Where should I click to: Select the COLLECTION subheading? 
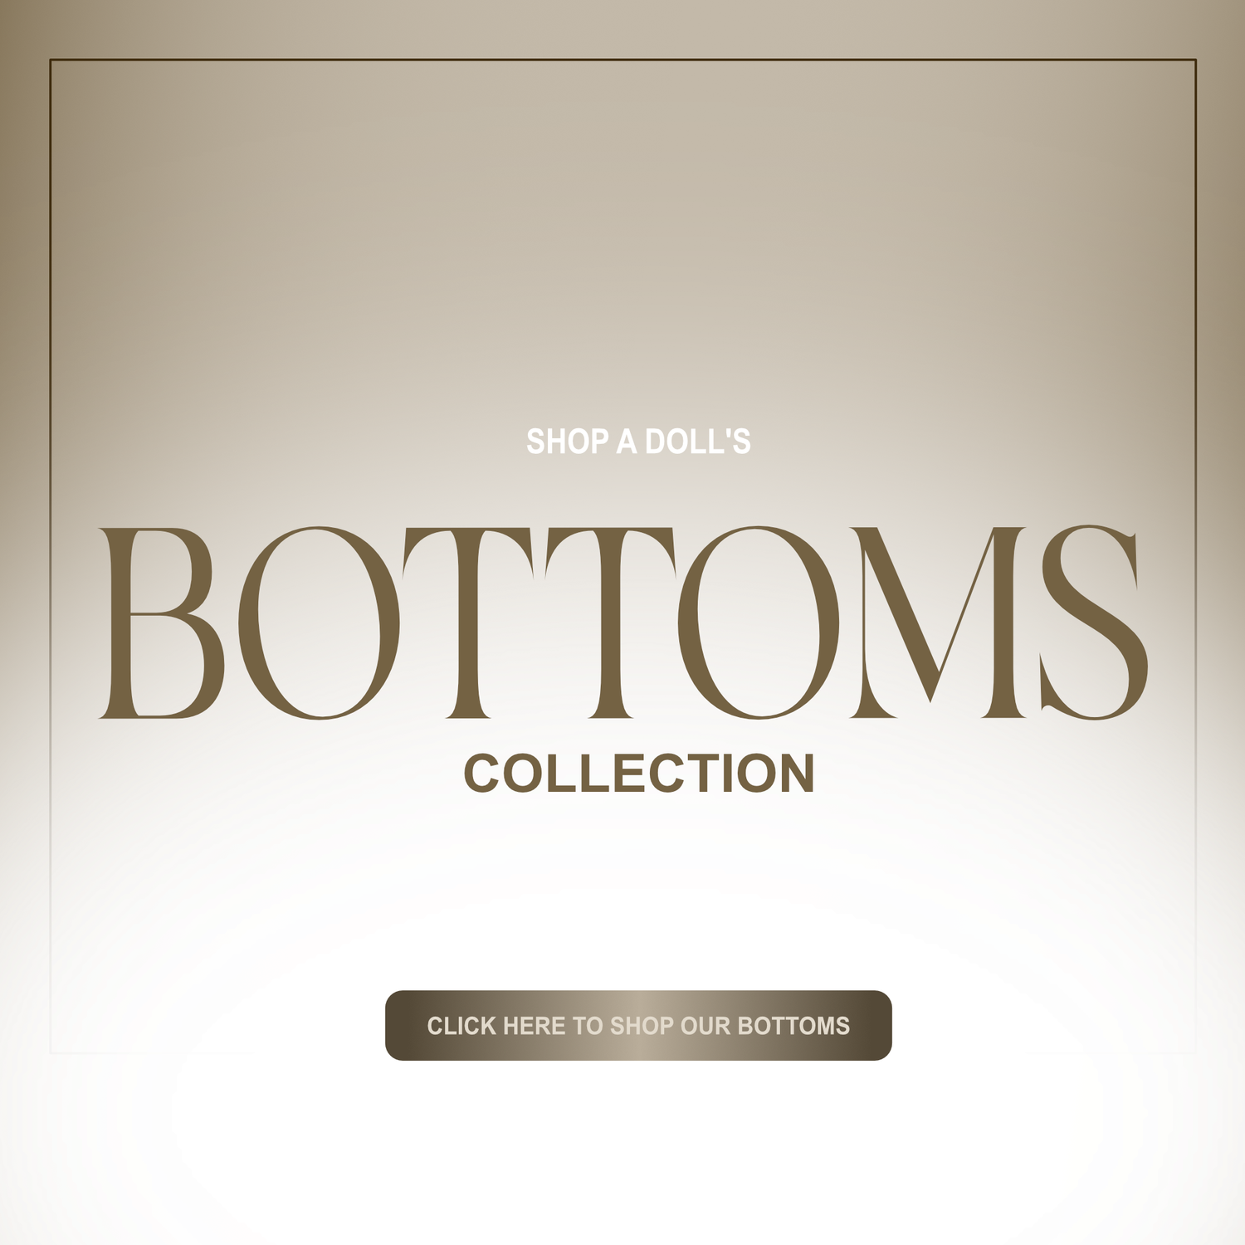pyautogui.click(x=639, y=774)
